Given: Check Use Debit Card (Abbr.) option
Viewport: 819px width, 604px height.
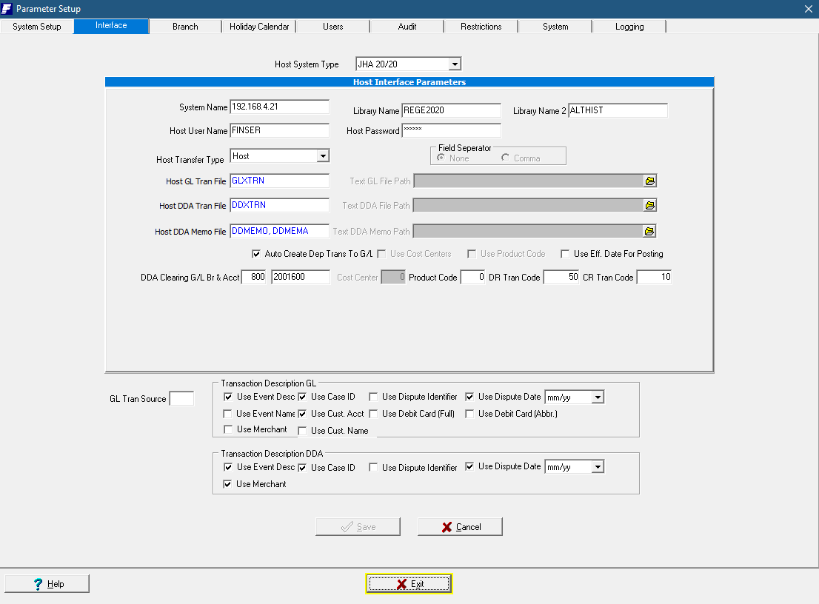Looking at the screenshot, I should [x=470, y=414].
